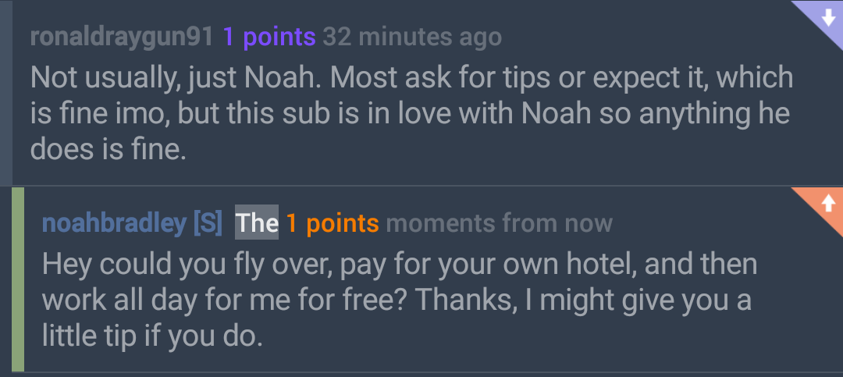Tap the highlighted "The" flair label

point(257,223)
